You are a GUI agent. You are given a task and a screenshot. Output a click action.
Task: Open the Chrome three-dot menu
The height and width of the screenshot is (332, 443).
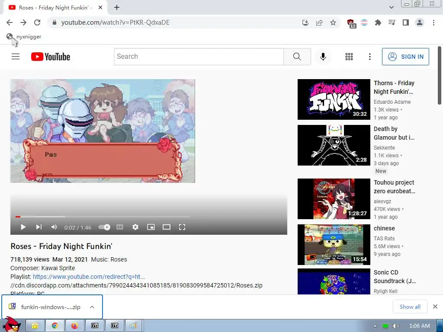pyautogui.click(x=433, y=22)
